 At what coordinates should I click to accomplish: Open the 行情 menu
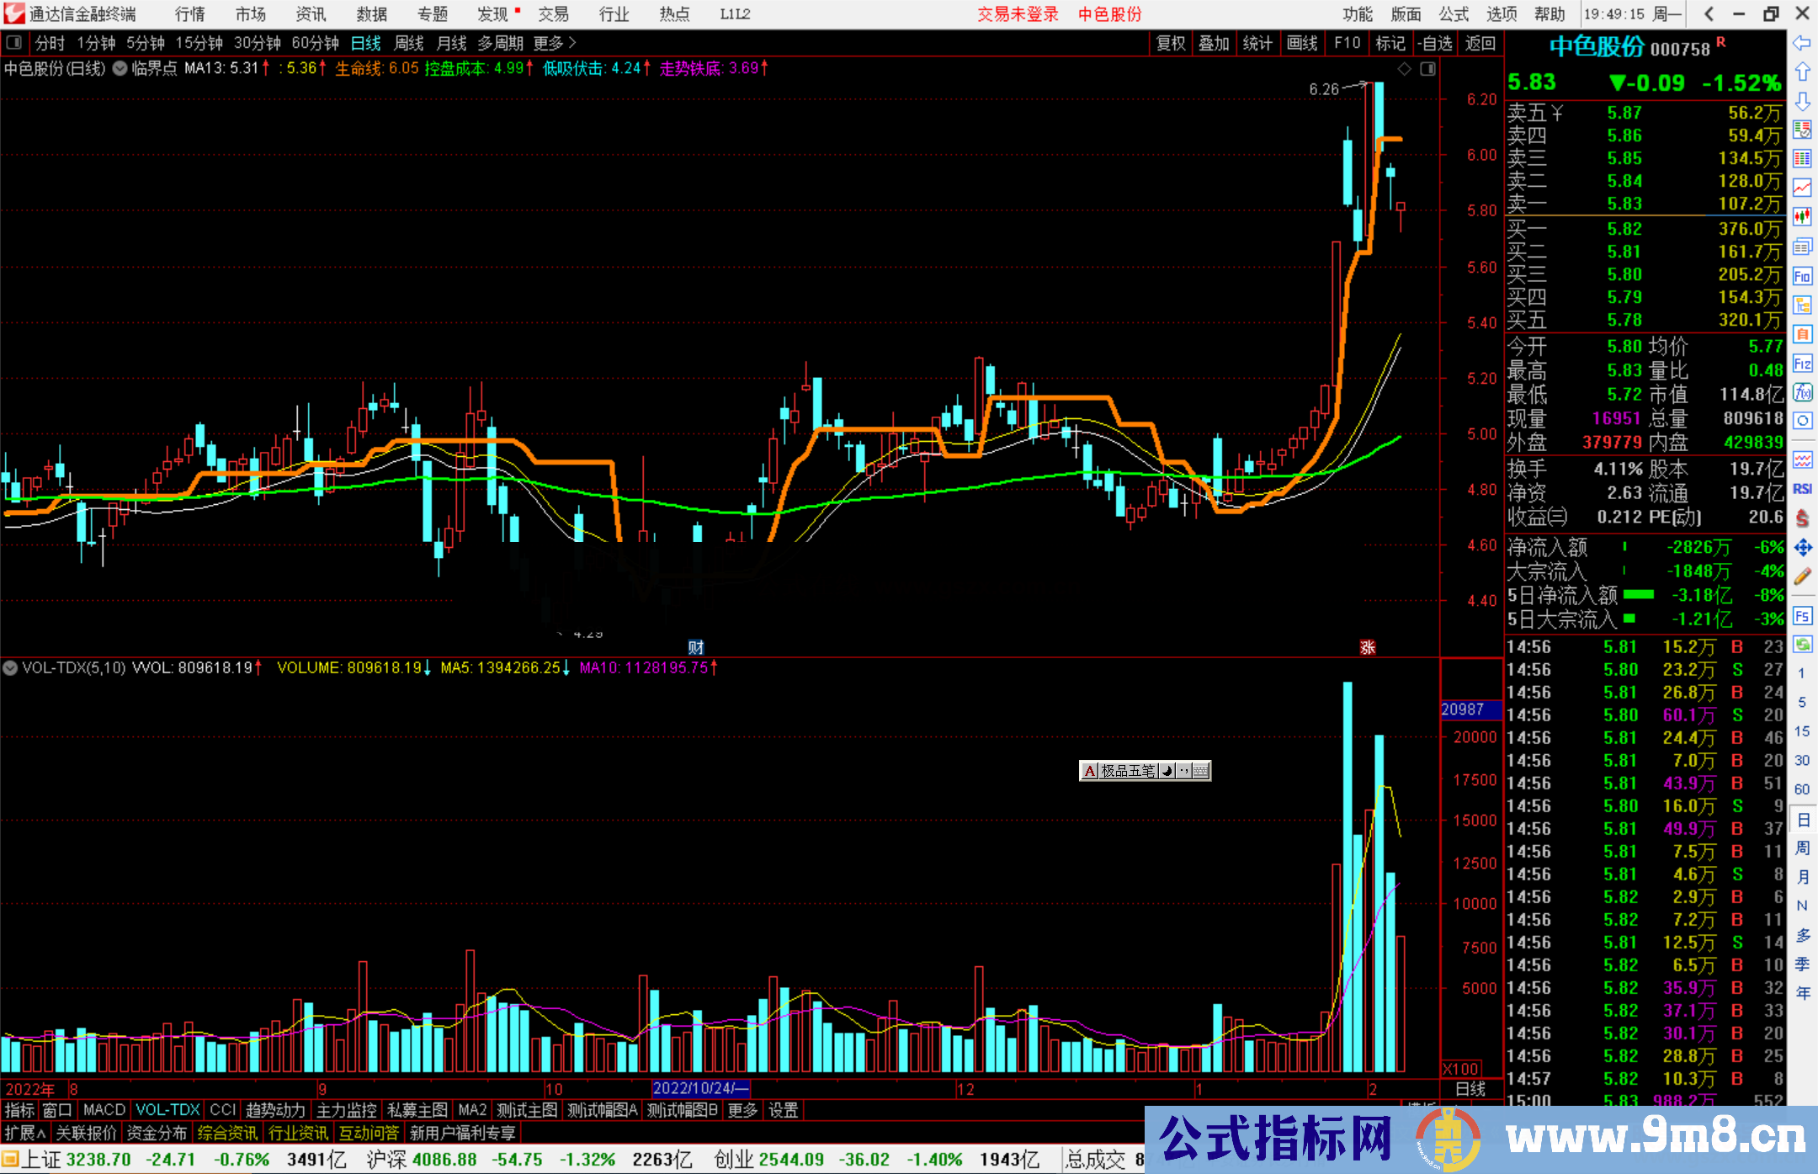[x=190, y=14]
